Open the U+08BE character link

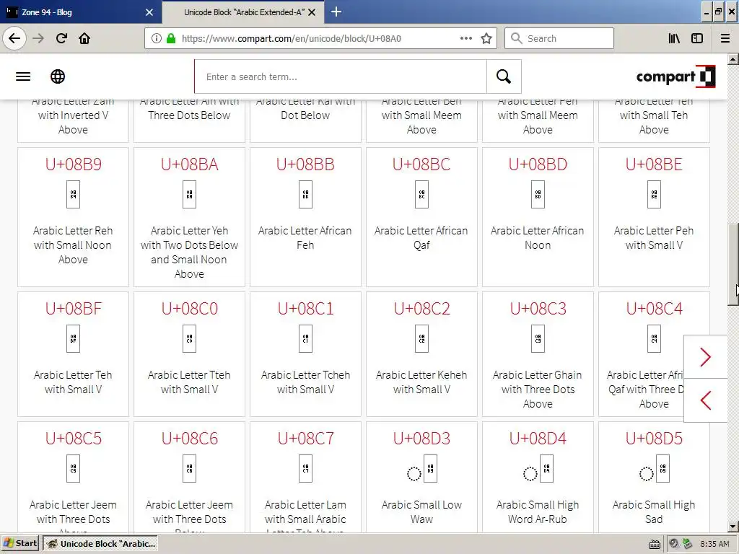pos(654,164)
